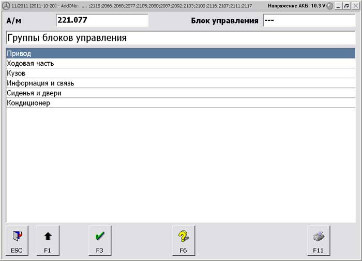
Task: Click the Блок управления field
Action: (309, 20)
